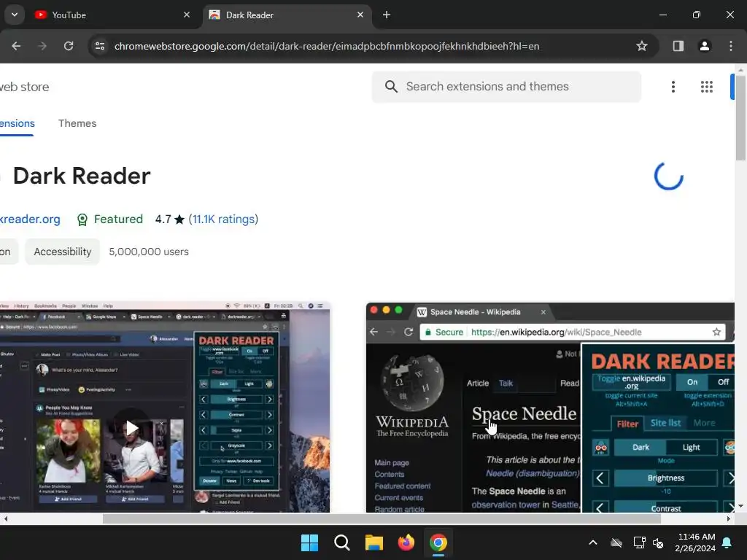Image resolution: width=747 pixels, height=560 pixels.
Task: Click the Chrome taskbar icon
Action: pos(438,542)
